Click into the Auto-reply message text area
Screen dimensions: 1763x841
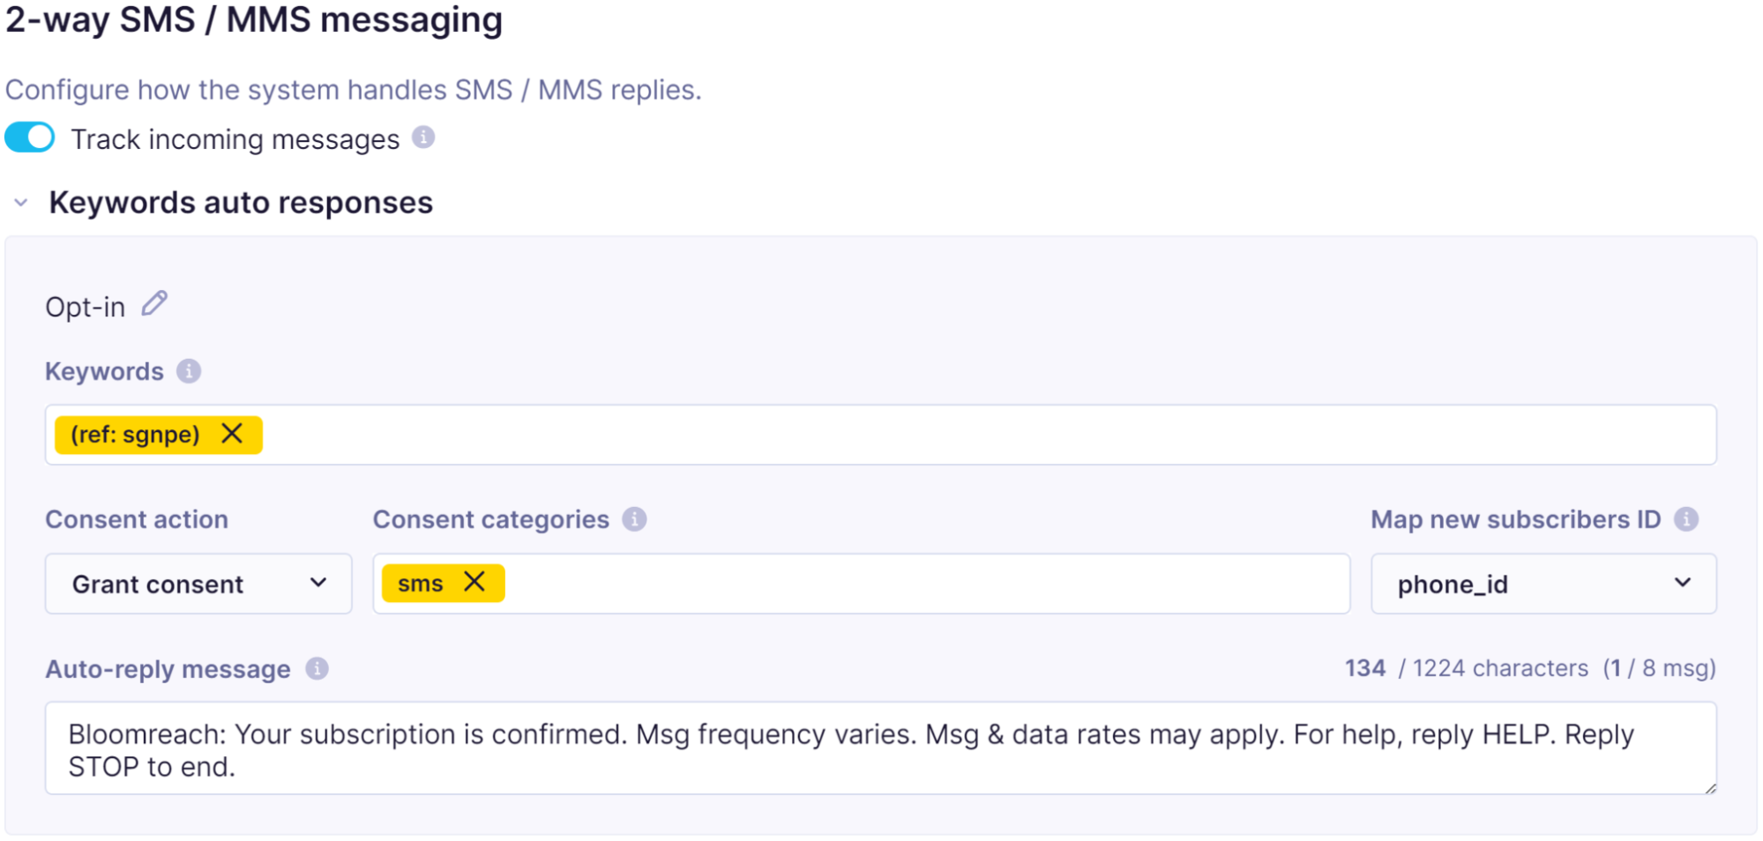[x=880, y=748]
